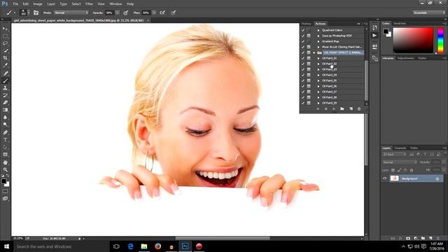Viewport: 448px width, 252px height.
Task: Toggle the Quadrant Colors action checkmark
Action: [x=303, y=30]
